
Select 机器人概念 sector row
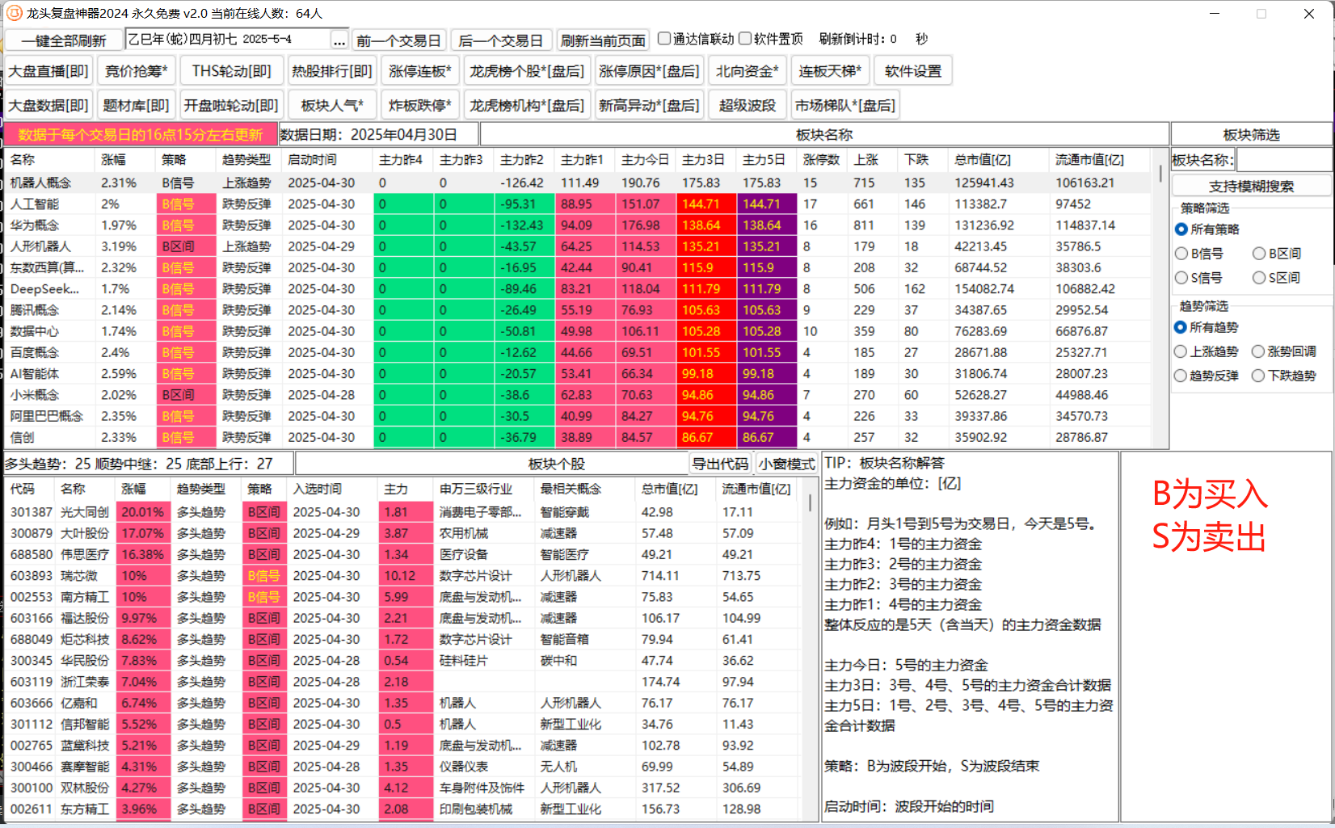coord(578,183)
